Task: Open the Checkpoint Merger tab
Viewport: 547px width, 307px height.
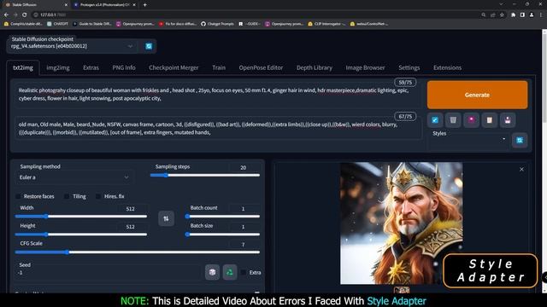Action: tap(174, 67)
